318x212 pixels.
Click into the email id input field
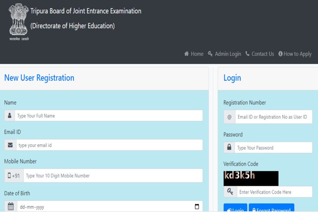(x=109, y=145)
